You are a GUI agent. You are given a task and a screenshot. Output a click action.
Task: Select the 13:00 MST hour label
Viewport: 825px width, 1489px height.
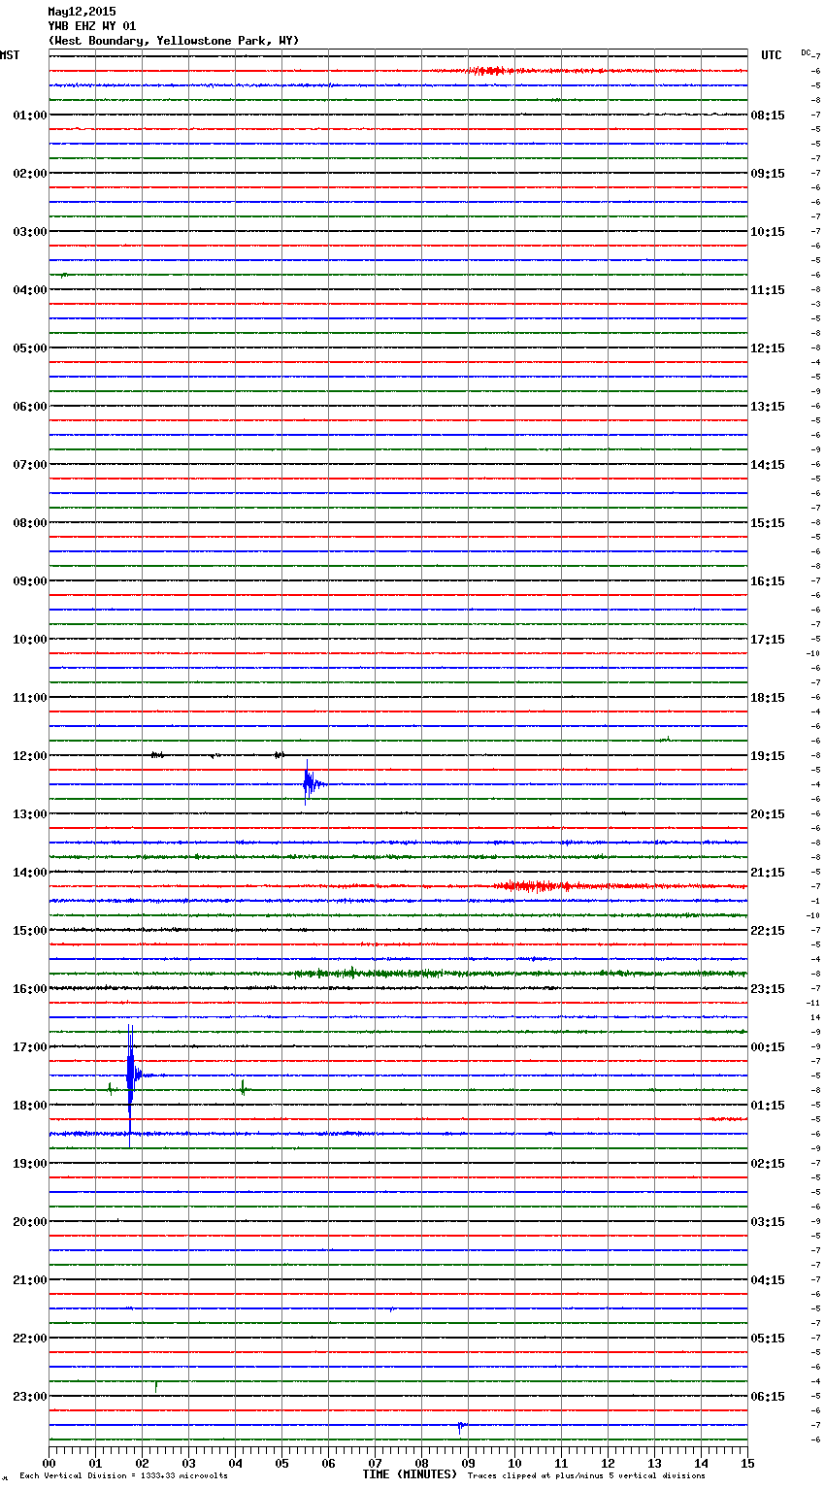(x=29, y=814)
